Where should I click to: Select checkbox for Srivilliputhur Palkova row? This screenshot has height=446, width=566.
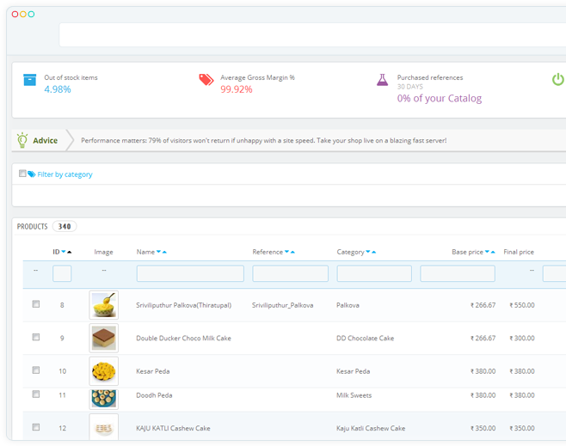tap(36, 304)
